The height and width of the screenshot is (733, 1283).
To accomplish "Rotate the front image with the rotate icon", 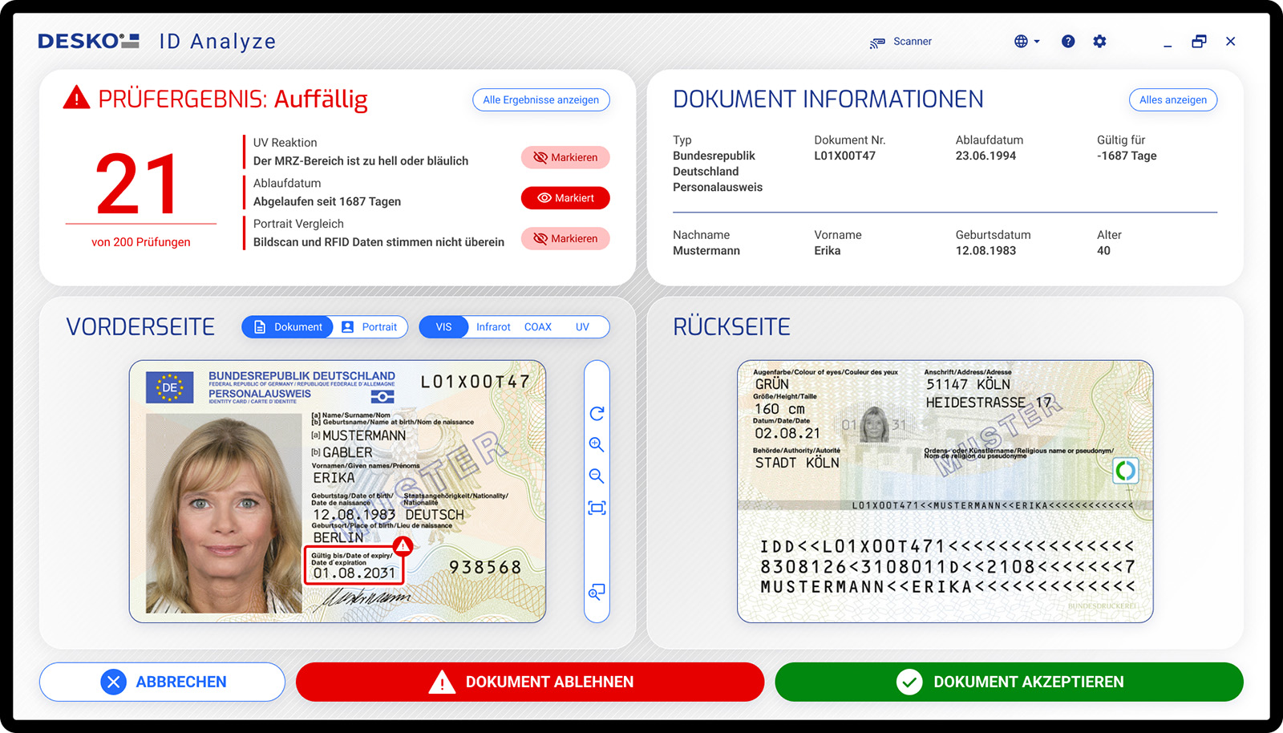I will tap(597, 414).
